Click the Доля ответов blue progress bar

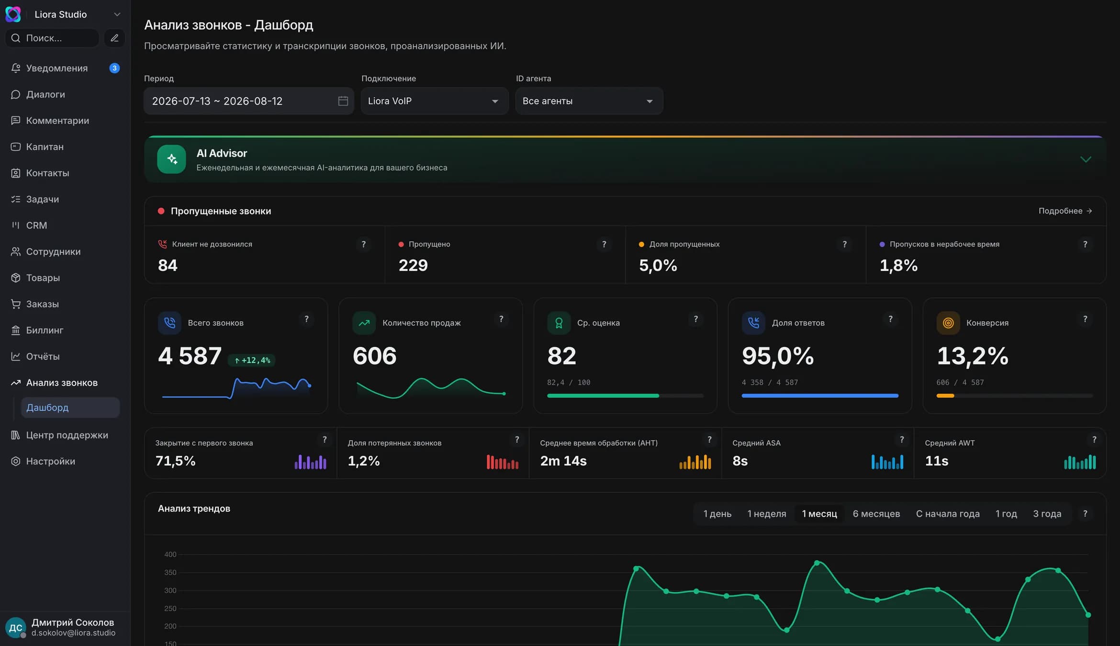tap(820, 396)
